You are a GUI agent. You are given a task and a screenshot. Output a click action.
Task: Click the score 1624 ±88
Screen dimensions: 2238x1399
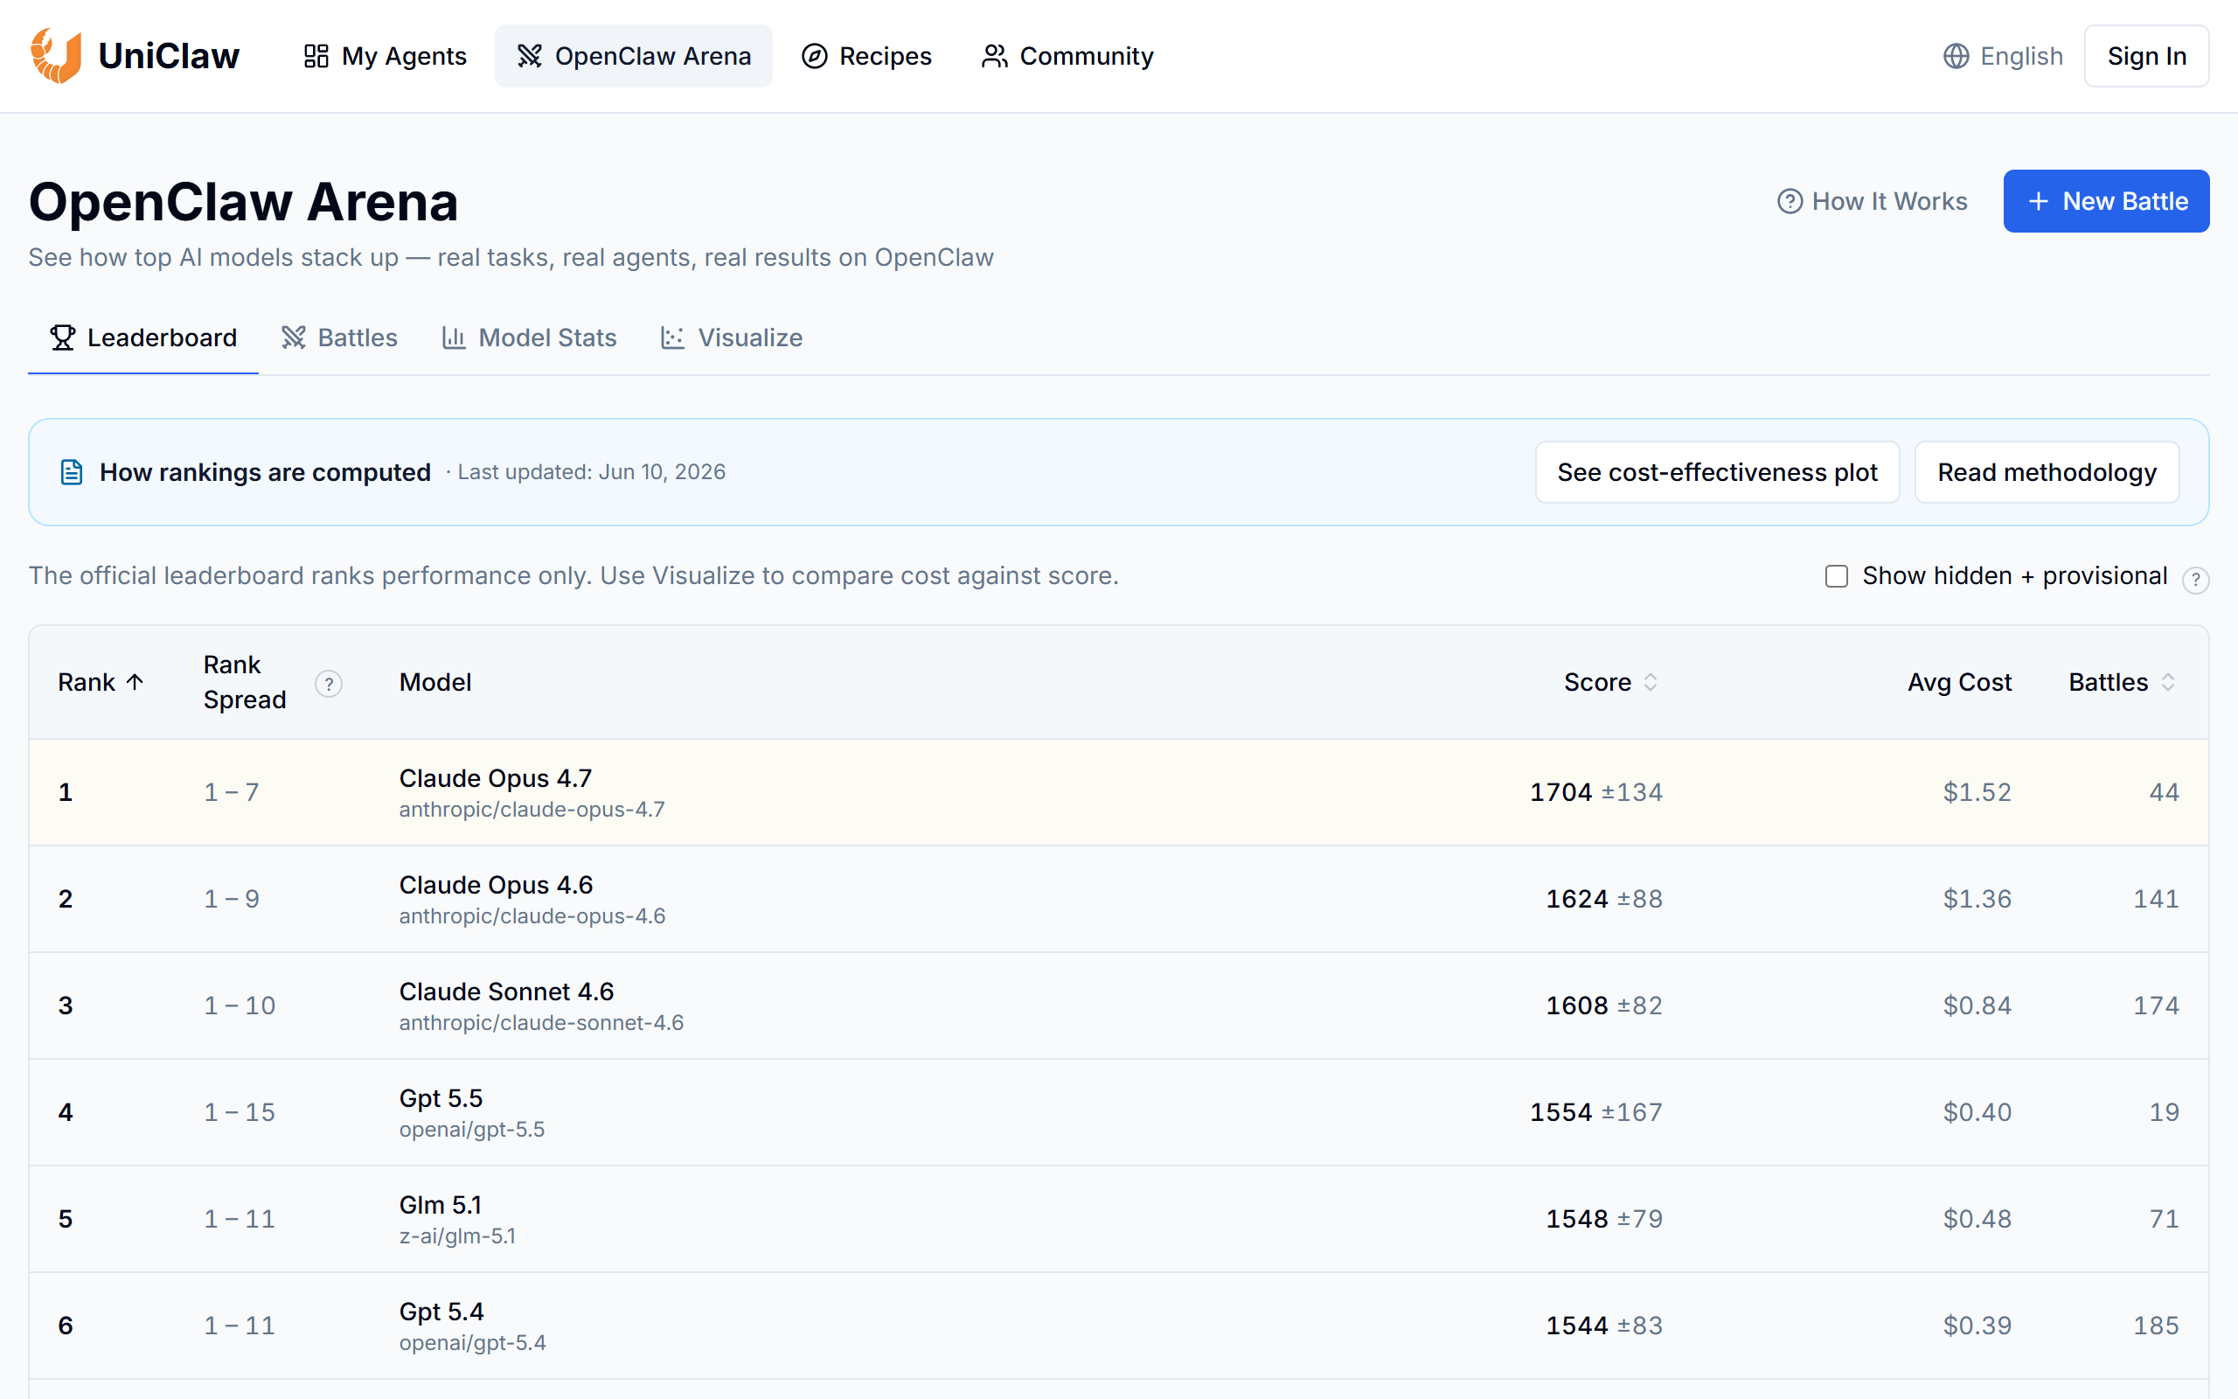coord(1604,899)
